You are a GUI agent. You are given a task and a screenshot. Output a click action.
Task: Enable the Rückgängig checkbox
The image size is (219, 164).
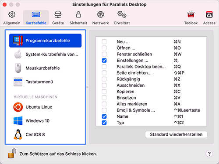pyautogui.click(x=104, y=79)
